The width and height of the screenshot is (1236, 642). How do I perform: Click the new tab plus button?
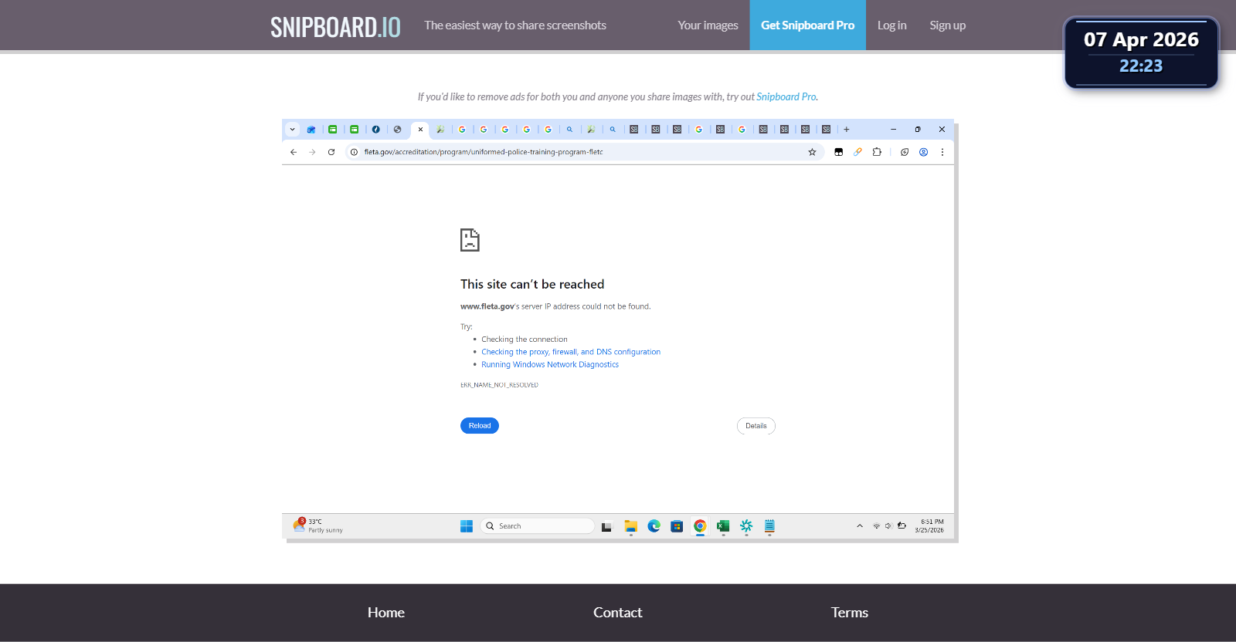click(x=847, y=130)
